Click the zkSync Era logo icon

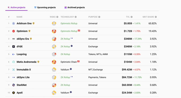[14, 39]
